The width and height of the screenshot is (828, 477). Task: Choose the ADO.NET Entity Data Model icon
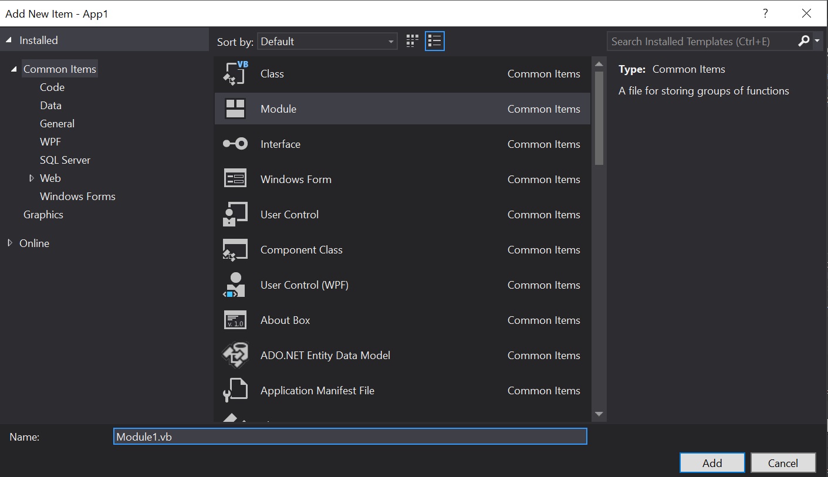pos(235,355)
